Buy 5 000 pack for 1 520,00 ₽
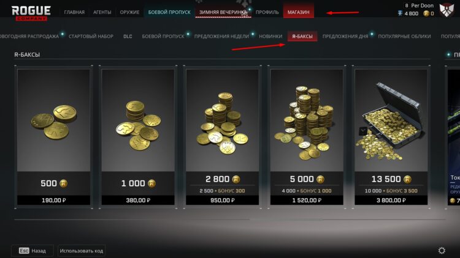 (x=307, y=200)
